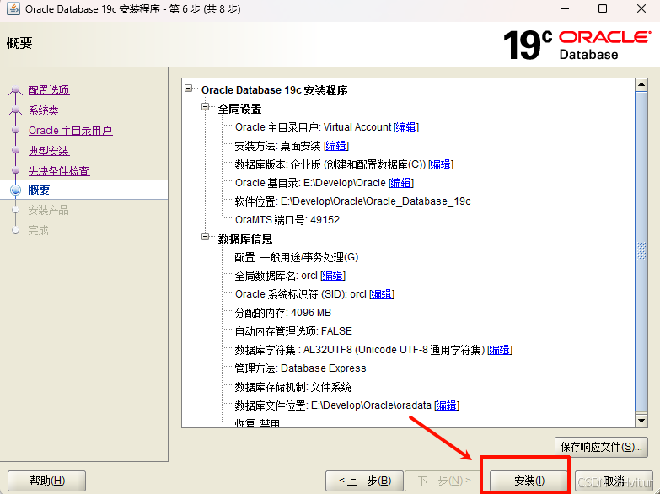Click the scrollbar up arrow in summary pane
The width and height of the screenshot is (660, 494).
click(641, 84)
